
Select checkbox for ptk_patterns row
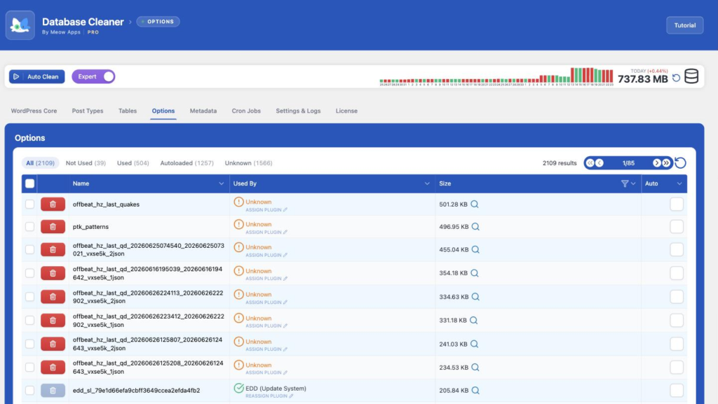(29, 227)
